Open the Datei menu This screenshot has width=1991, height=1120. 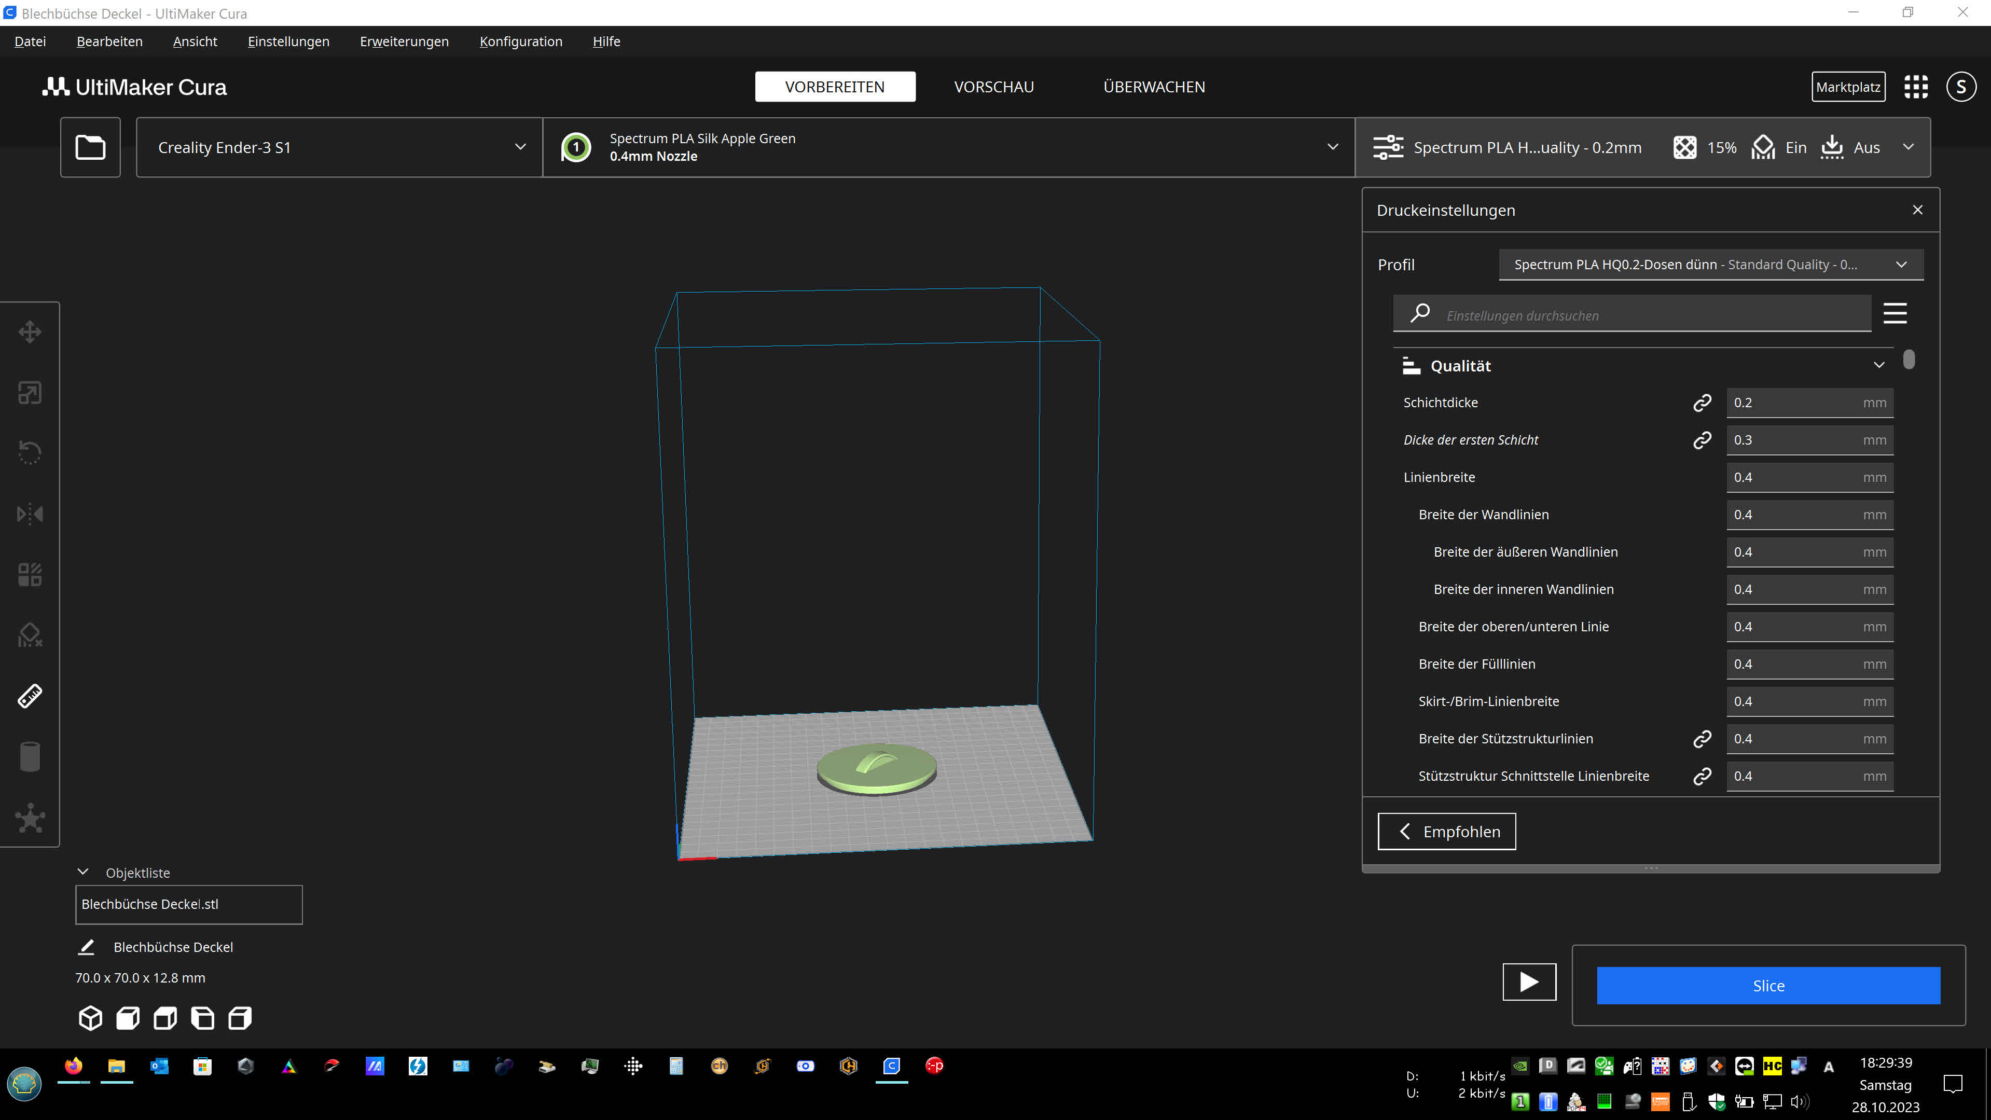[30, 42]
